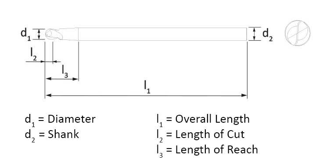Image resolution: width=323 pixels, height=163 pixels.
Task: Click the tapered neck section before the shank
Action: point(70,34)
